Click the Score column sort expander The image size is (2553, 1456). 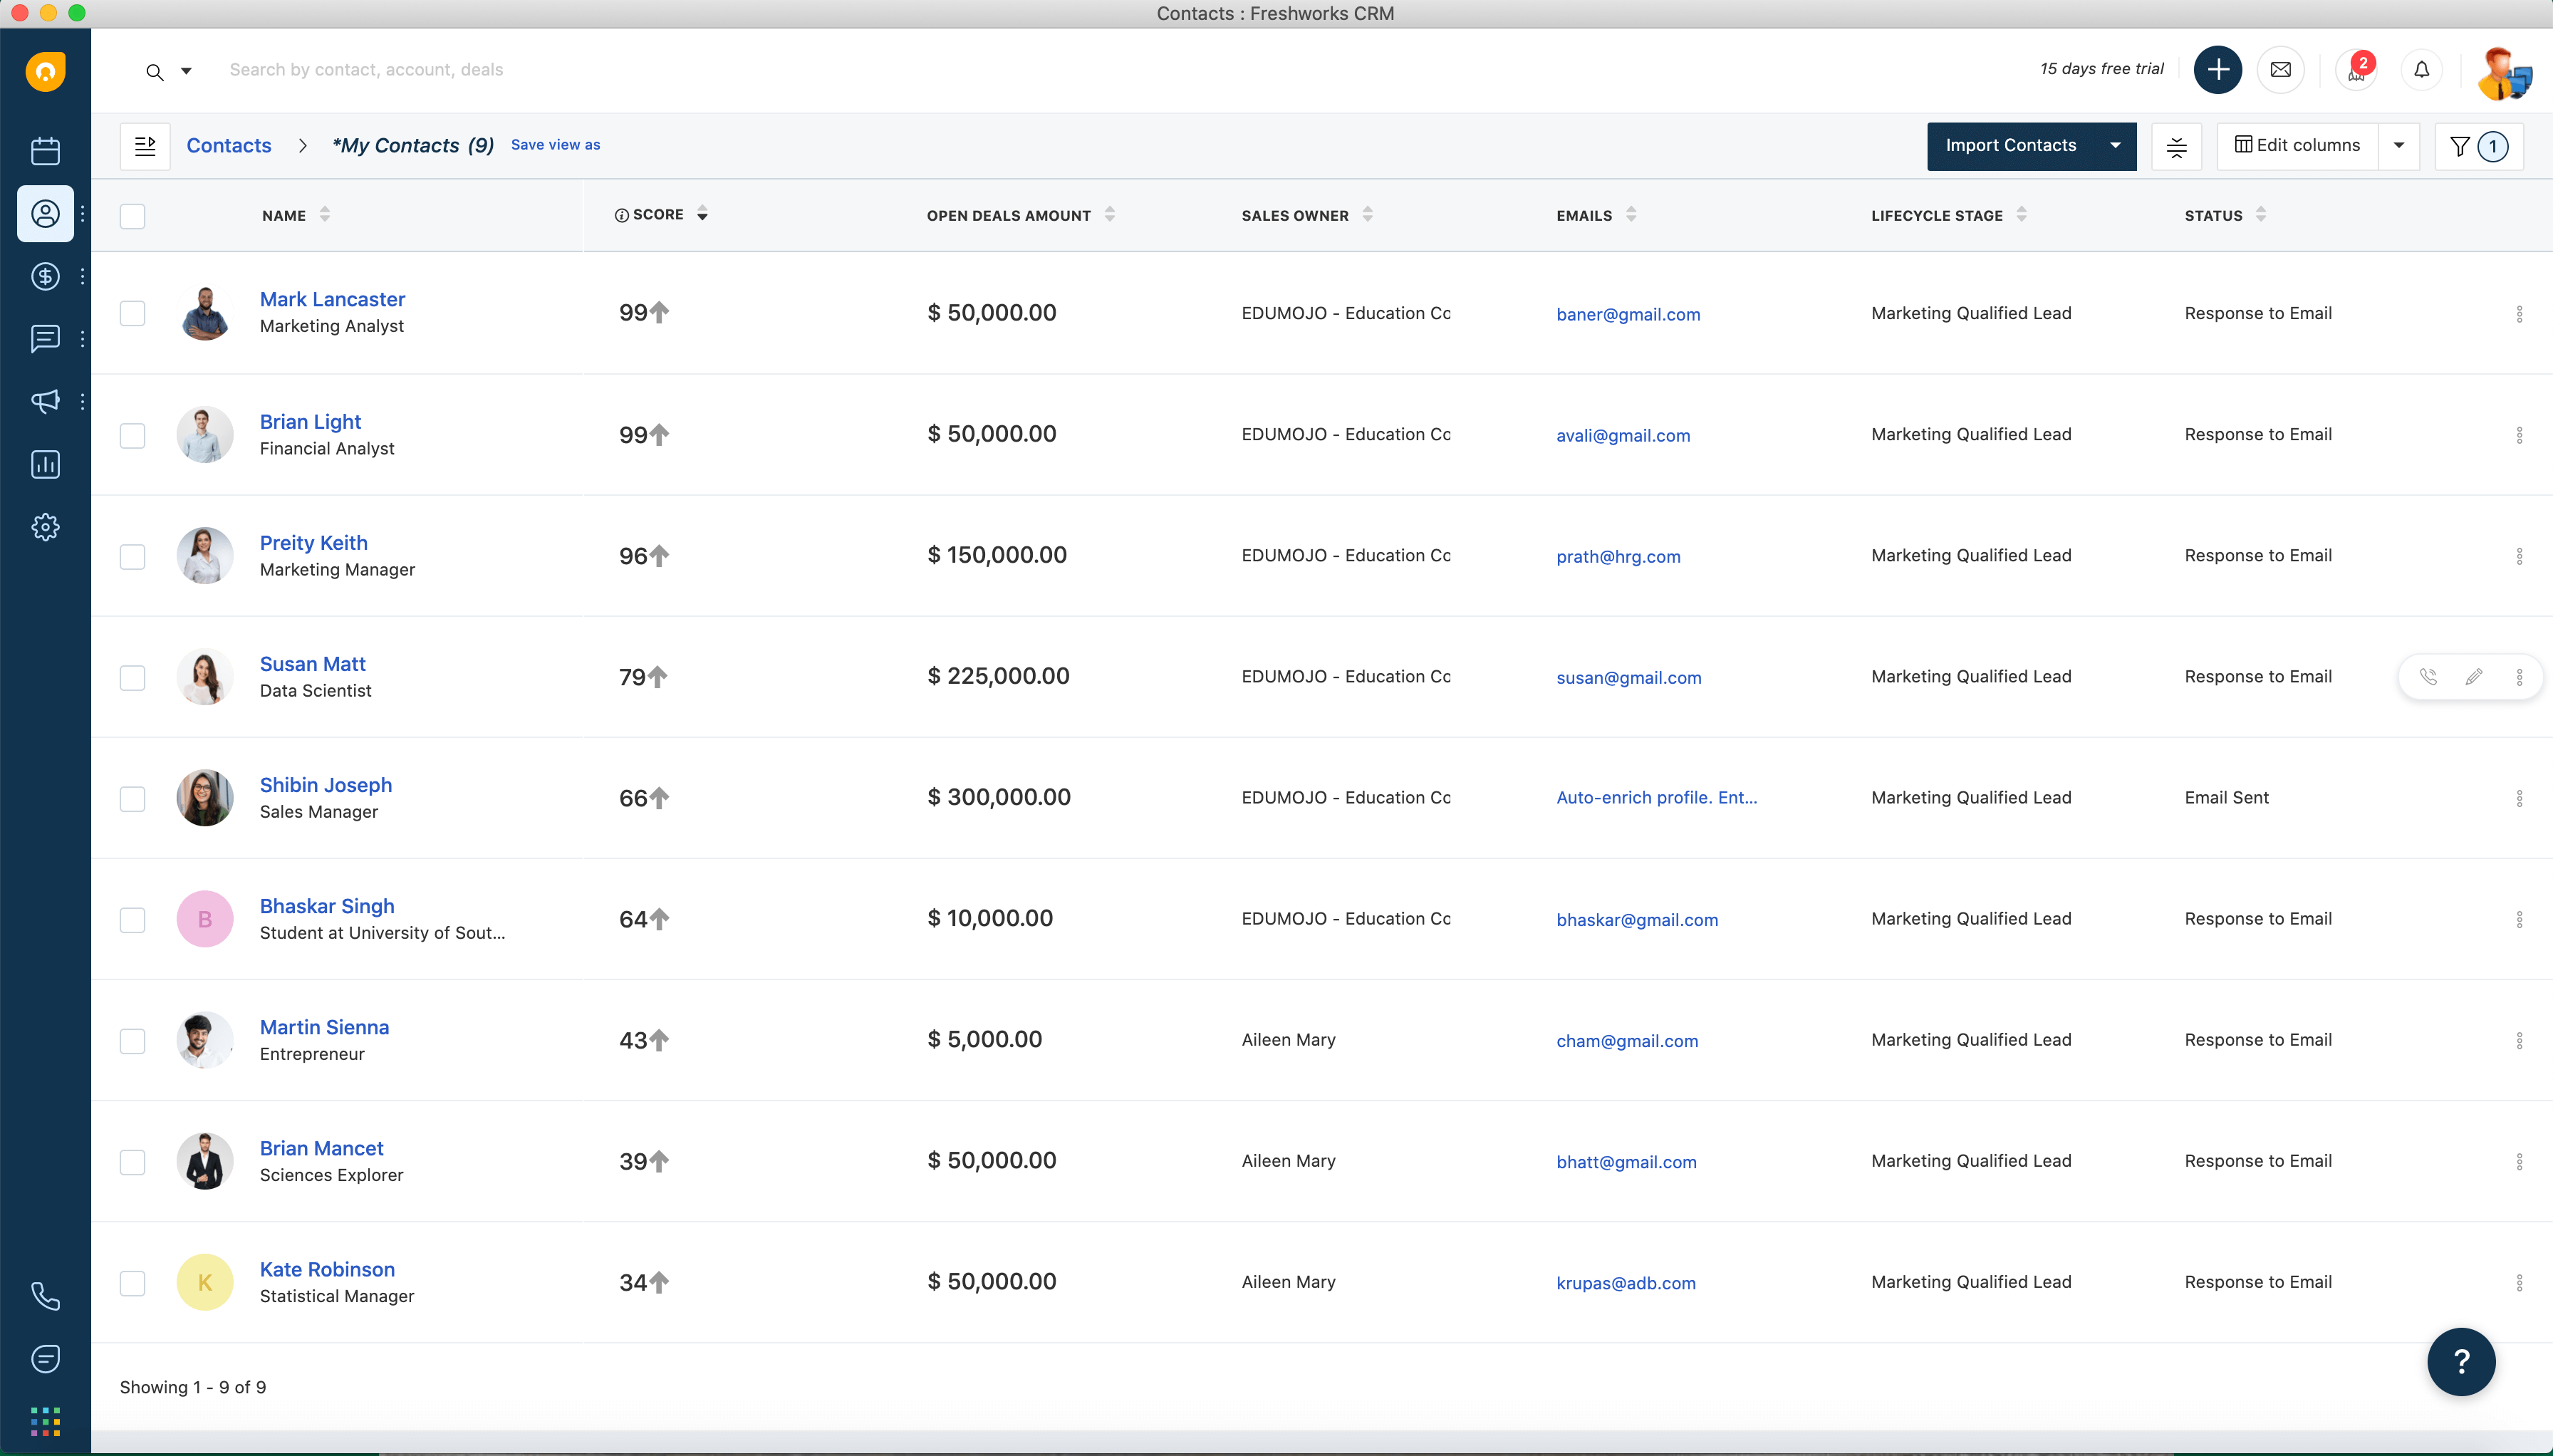tap(702, 214)
